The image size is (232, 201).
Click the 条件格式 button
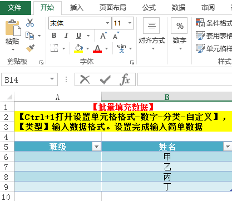pos(214,23)
